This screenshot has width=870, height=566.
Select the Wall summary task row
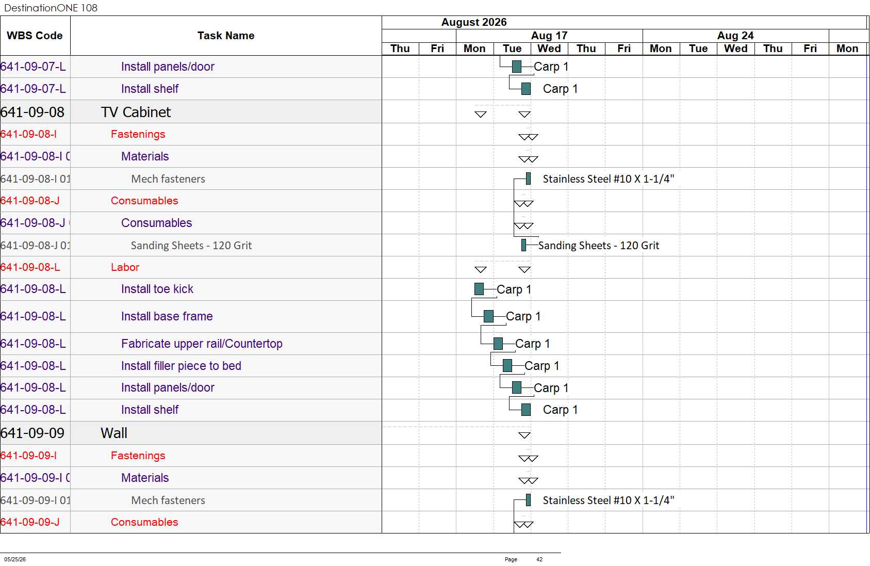[x=191, y=433]
